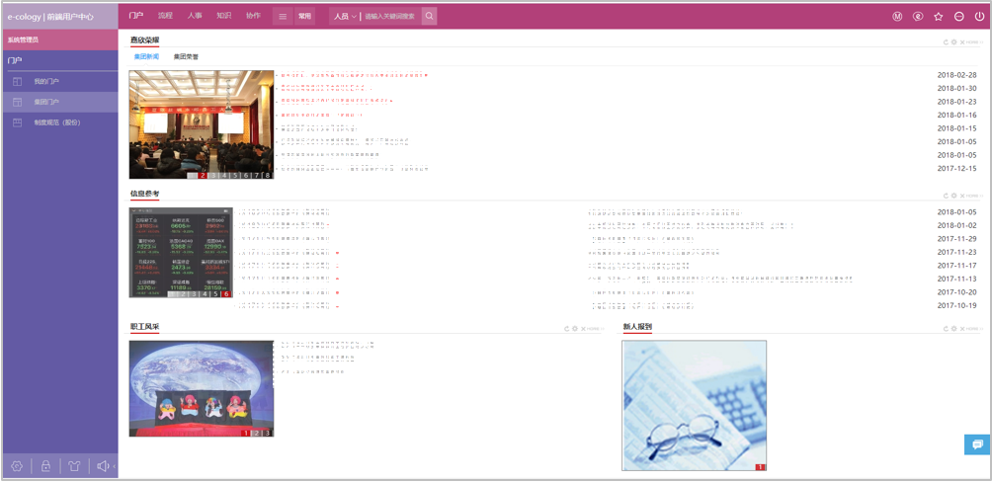Open the 门户 top menu

click(136, 16)
